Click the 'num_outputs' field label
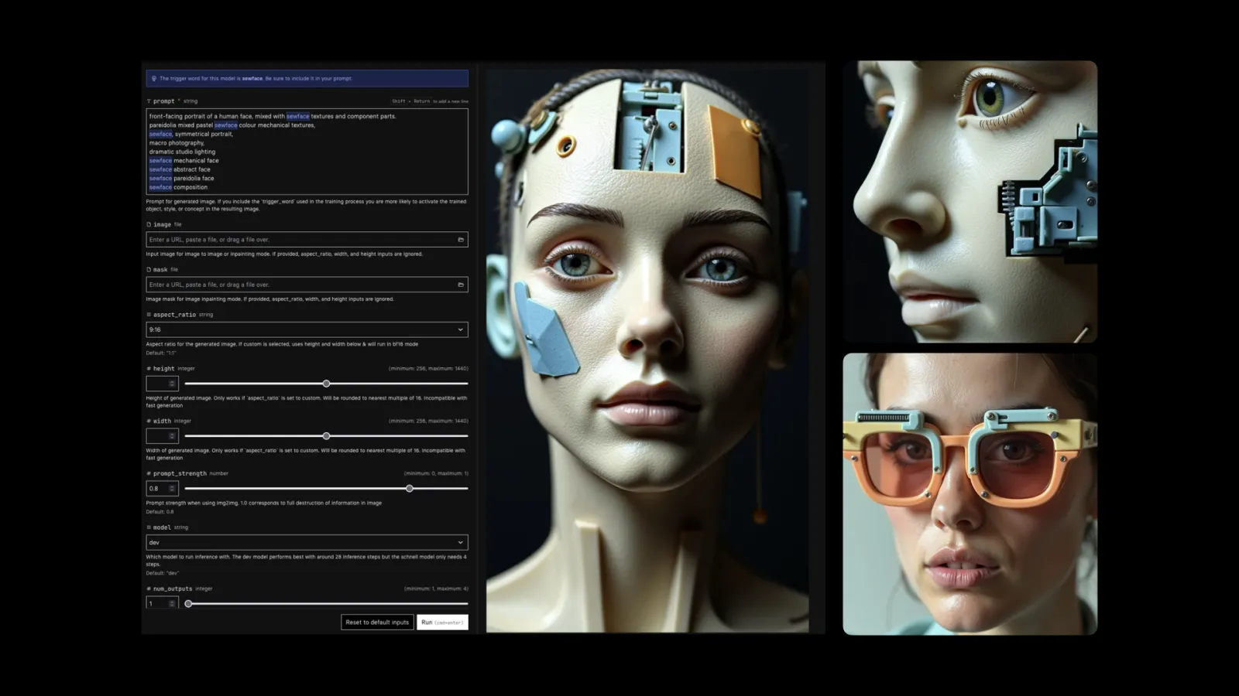 point(173,589)
